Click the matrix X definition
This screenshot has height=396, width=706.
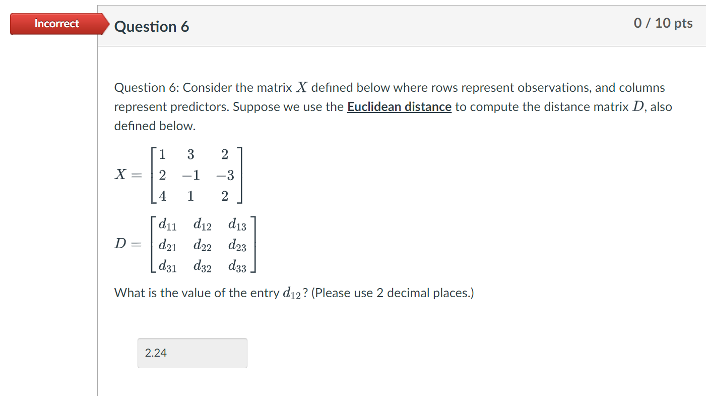tap(177, 175)
